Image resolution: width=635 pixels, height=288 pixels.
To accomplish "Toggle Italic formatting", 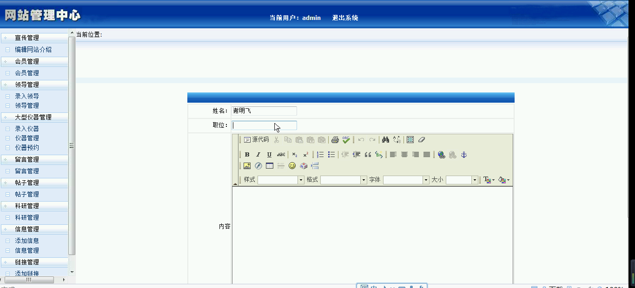I will coord(258,155).
